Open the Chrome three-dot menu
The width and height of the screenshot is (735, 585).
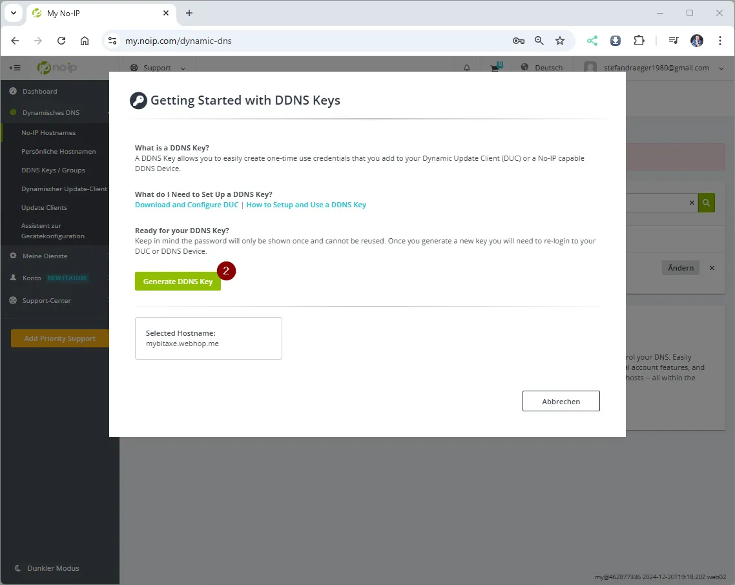[720, 41]
